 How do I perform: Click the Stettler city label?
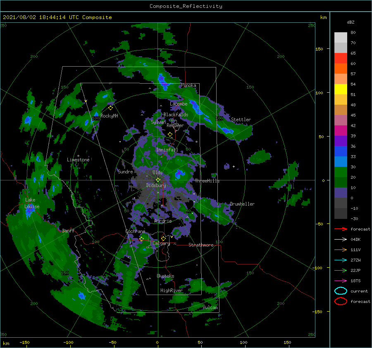(x=241, y=120)
